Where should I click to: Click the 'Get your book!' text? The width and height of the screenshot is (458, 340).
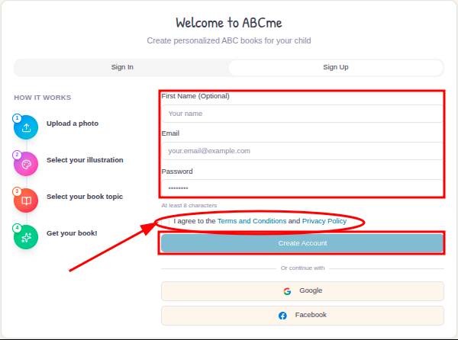72,233
